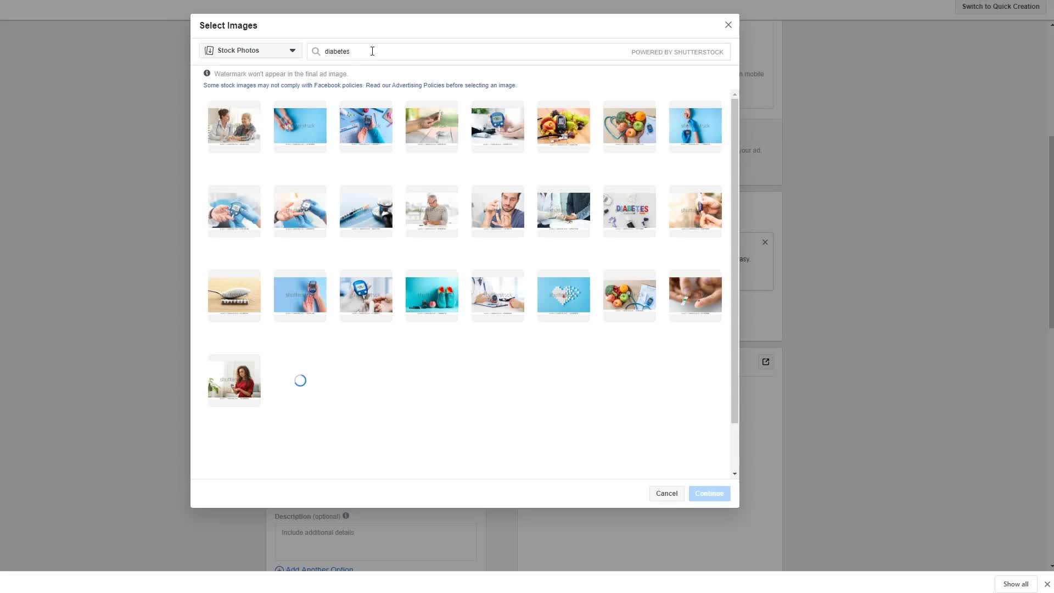Choose the woman in red top photo
1054x593 pixels.
pyautogui.click(x=234, y=379)
